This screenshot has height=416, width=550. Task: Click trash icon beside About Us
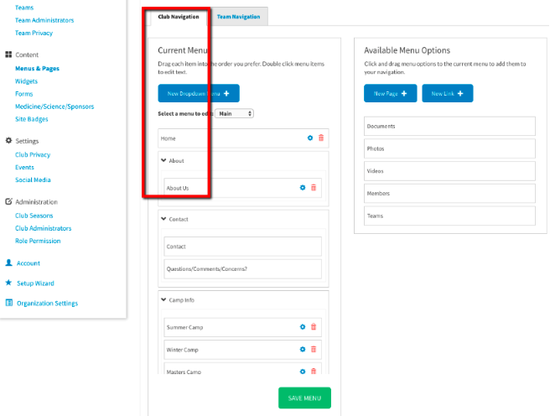click(x=314, y=188)
